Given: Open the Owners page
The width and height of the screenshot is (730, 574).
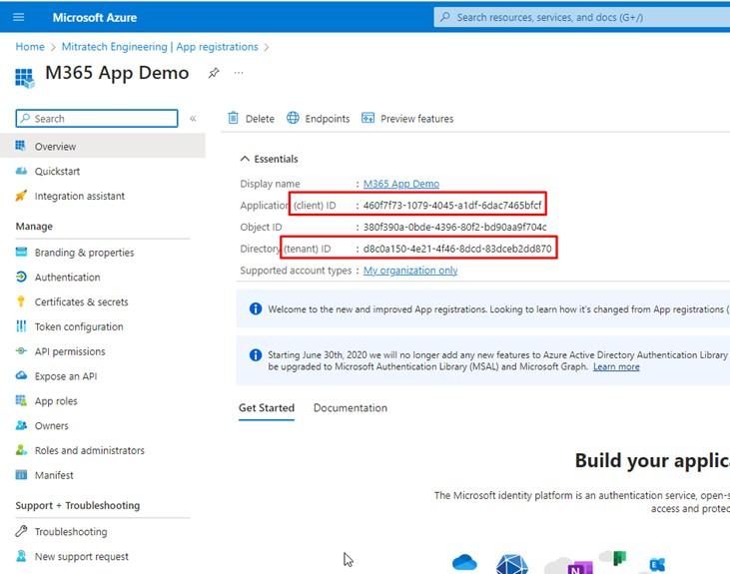Looking at the screenshot, I should [x=51, y=425].
